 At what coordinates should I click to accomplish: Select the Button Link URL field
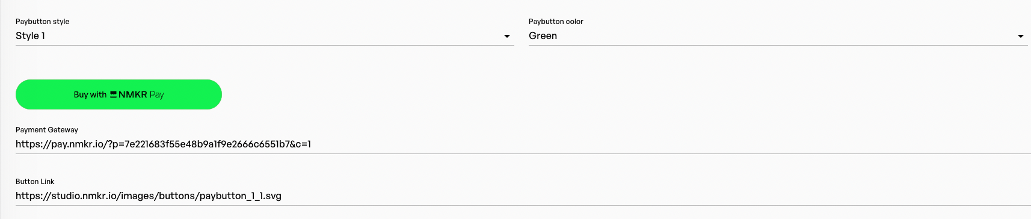tap(523, 196)
